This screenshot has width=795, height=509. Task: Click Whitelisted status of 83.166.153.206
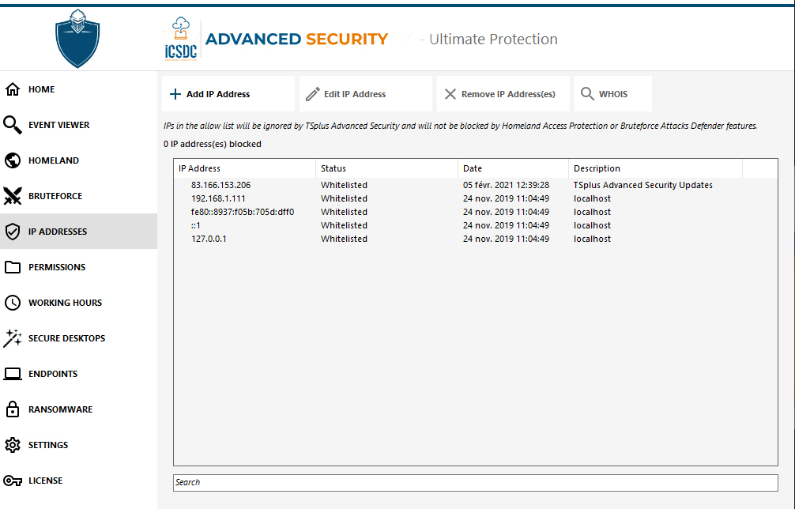344,185
